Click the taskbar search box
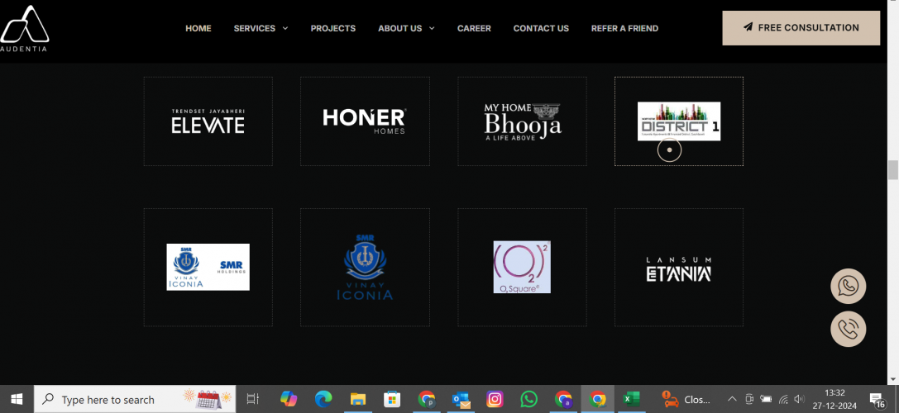This screenshot has width=899, height=413. point(135,399)
